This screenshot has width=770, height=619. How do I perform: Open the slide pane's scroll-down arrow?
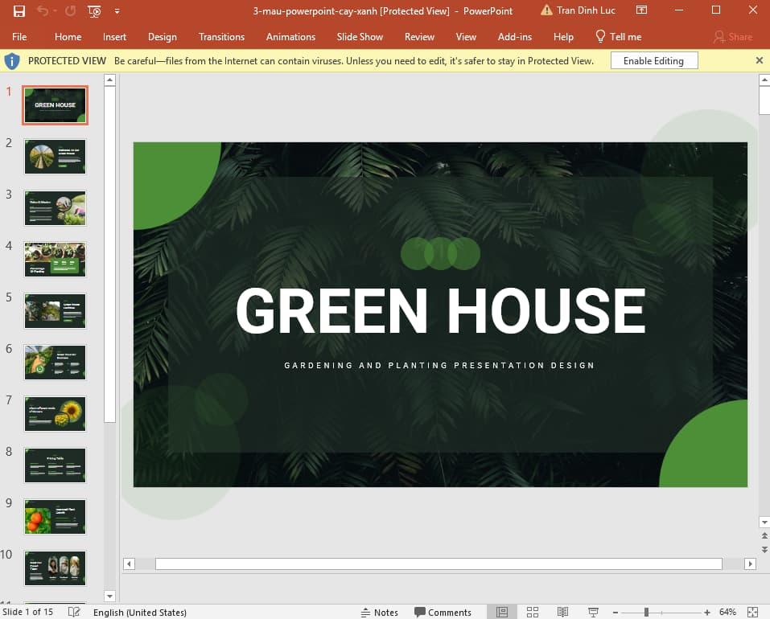pos(109,595)
